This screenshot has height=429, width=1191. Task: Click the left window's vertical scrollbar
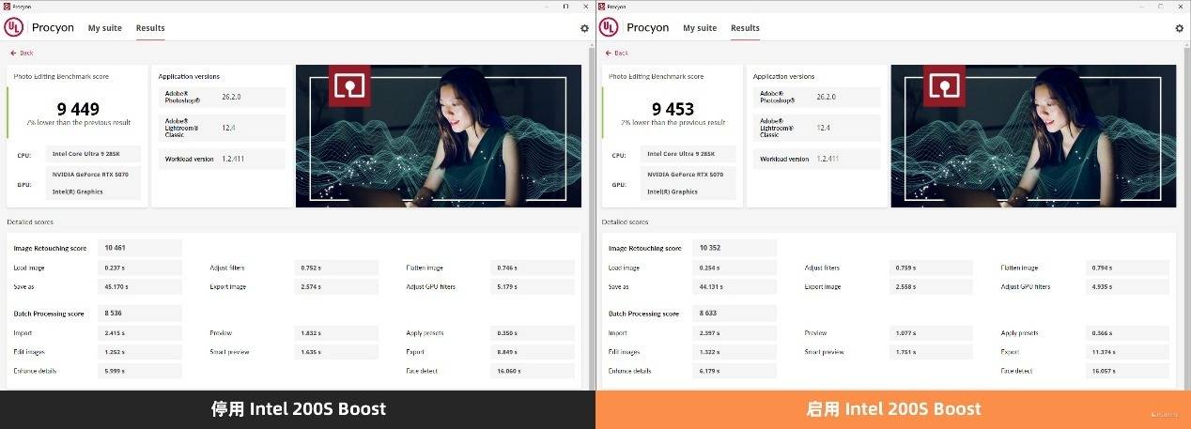click(591, 188)
